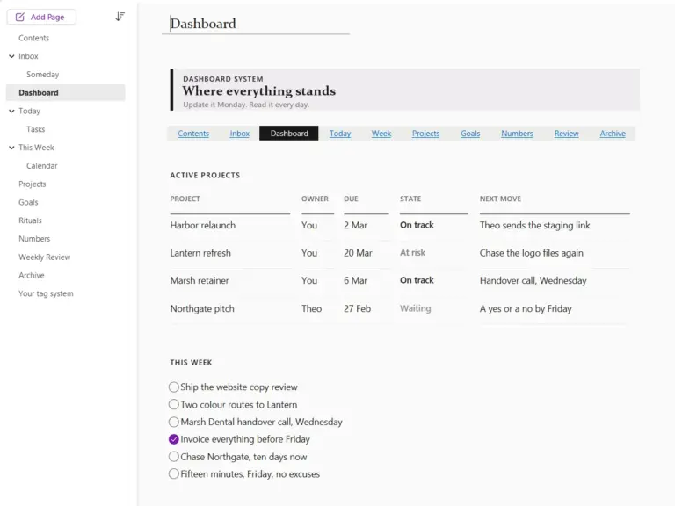The height and width of the screenshot is (506, 675).
Task: Collapse the Today section chevron
Action: pyautogui.click(x=11, y=111)
